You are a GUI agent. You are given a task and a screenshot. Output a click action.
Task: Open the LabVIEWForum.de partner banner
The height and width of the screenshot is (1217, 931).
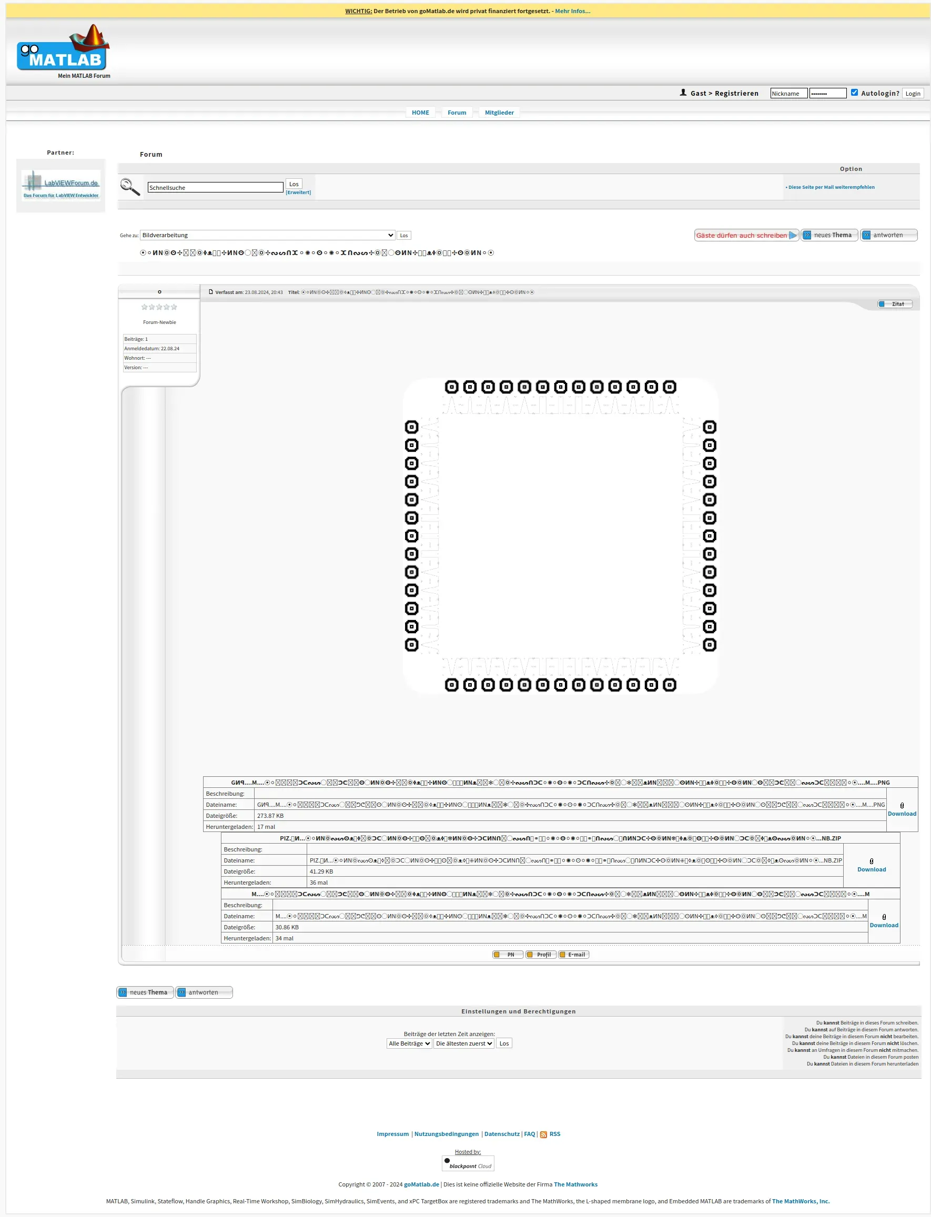(61, 185)
